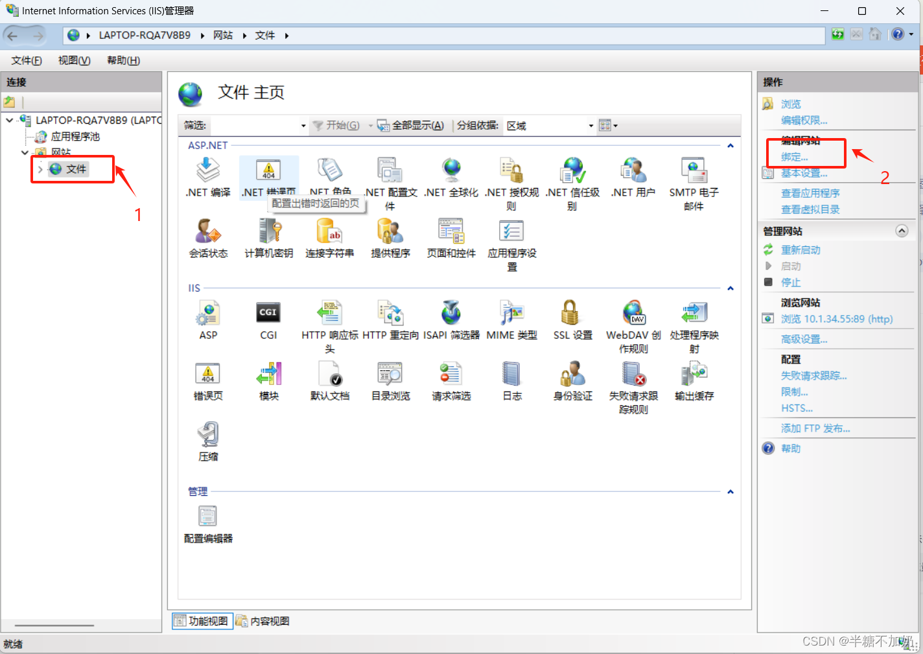Open the .NET 授权规则 feature icon
Screen dimensions: 923x654
pyautogui.click(x=511, y=170)
